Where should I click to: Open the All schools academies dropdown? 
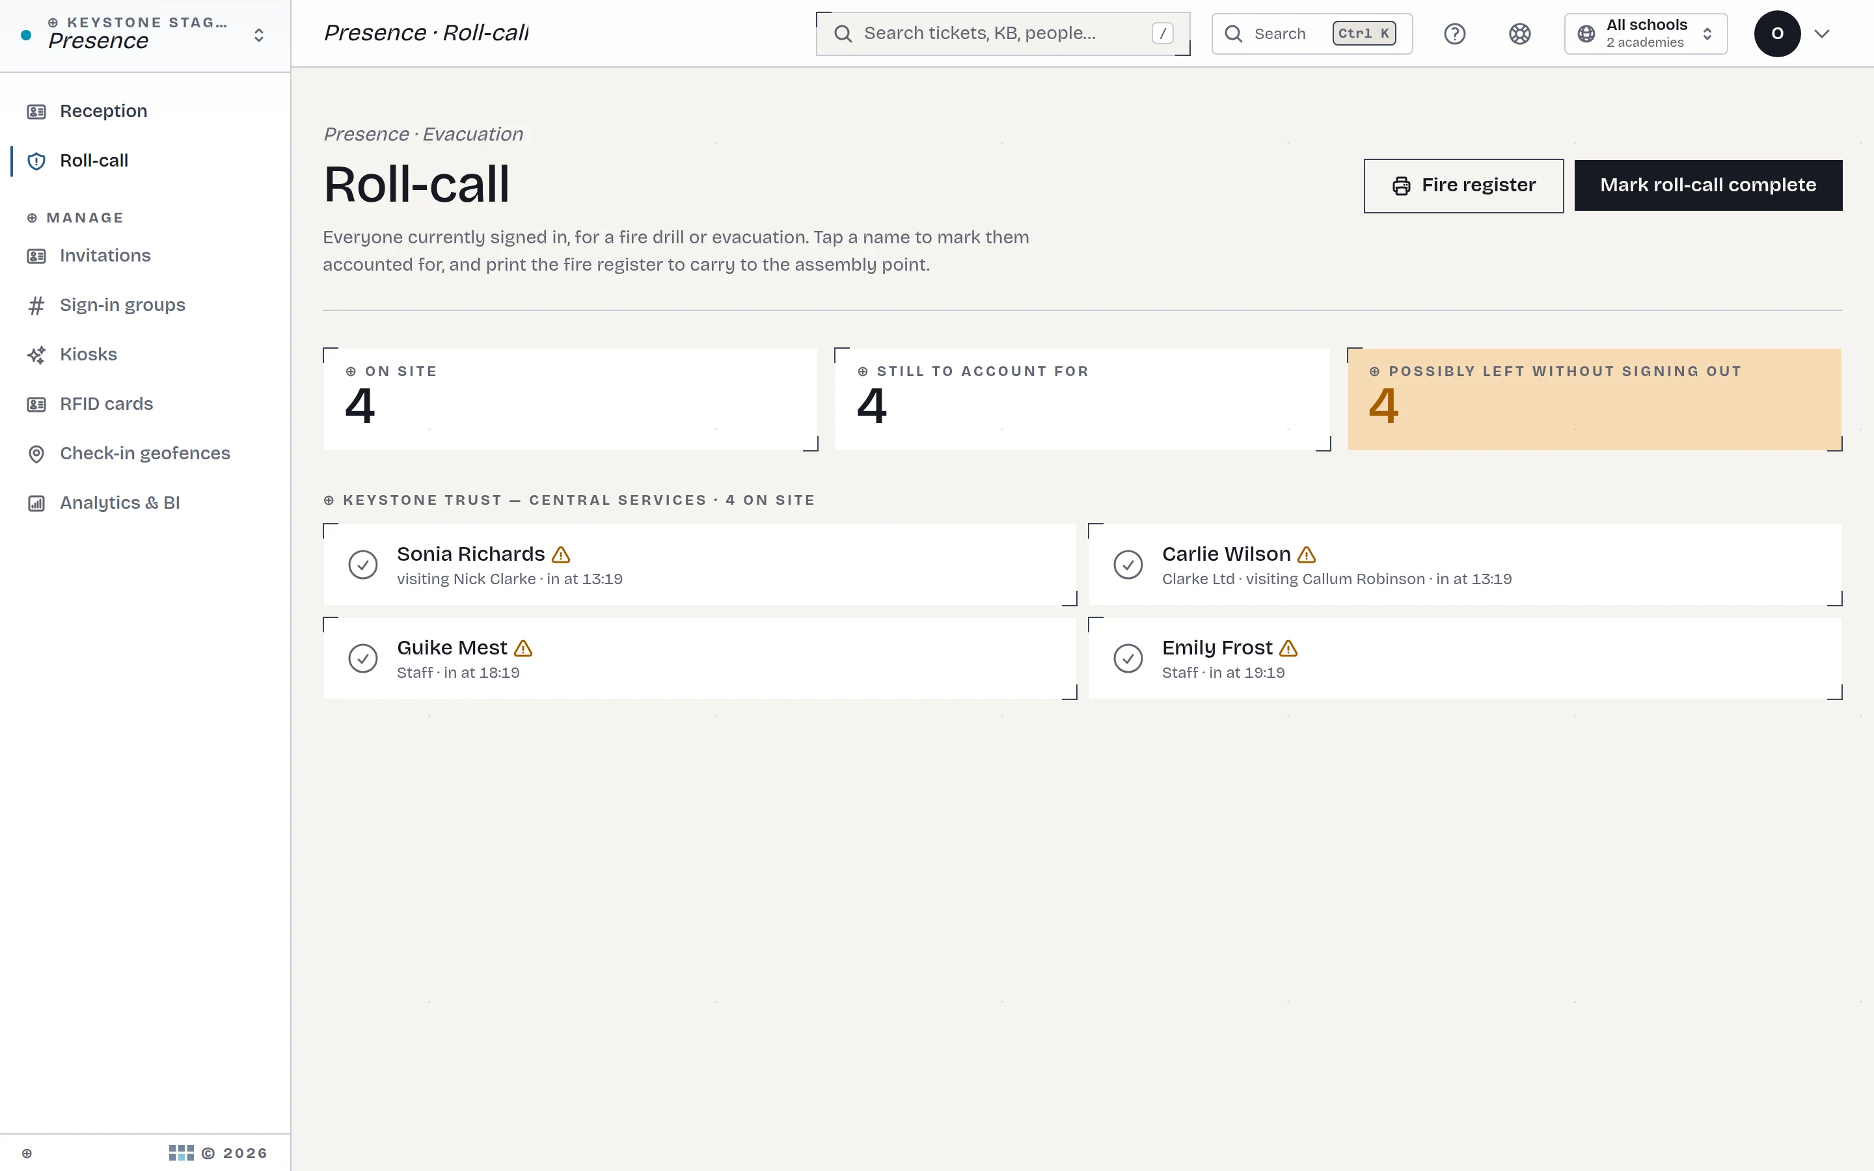pos(1646,34)
